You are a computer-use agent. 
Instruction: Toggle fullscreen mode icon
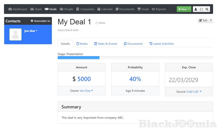pyautogui.click(x=201, y=9)
